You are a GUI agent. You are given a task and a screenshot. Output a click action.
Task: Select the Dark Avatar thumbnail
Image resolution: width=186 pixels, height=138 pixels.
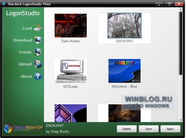coord(71,26)
